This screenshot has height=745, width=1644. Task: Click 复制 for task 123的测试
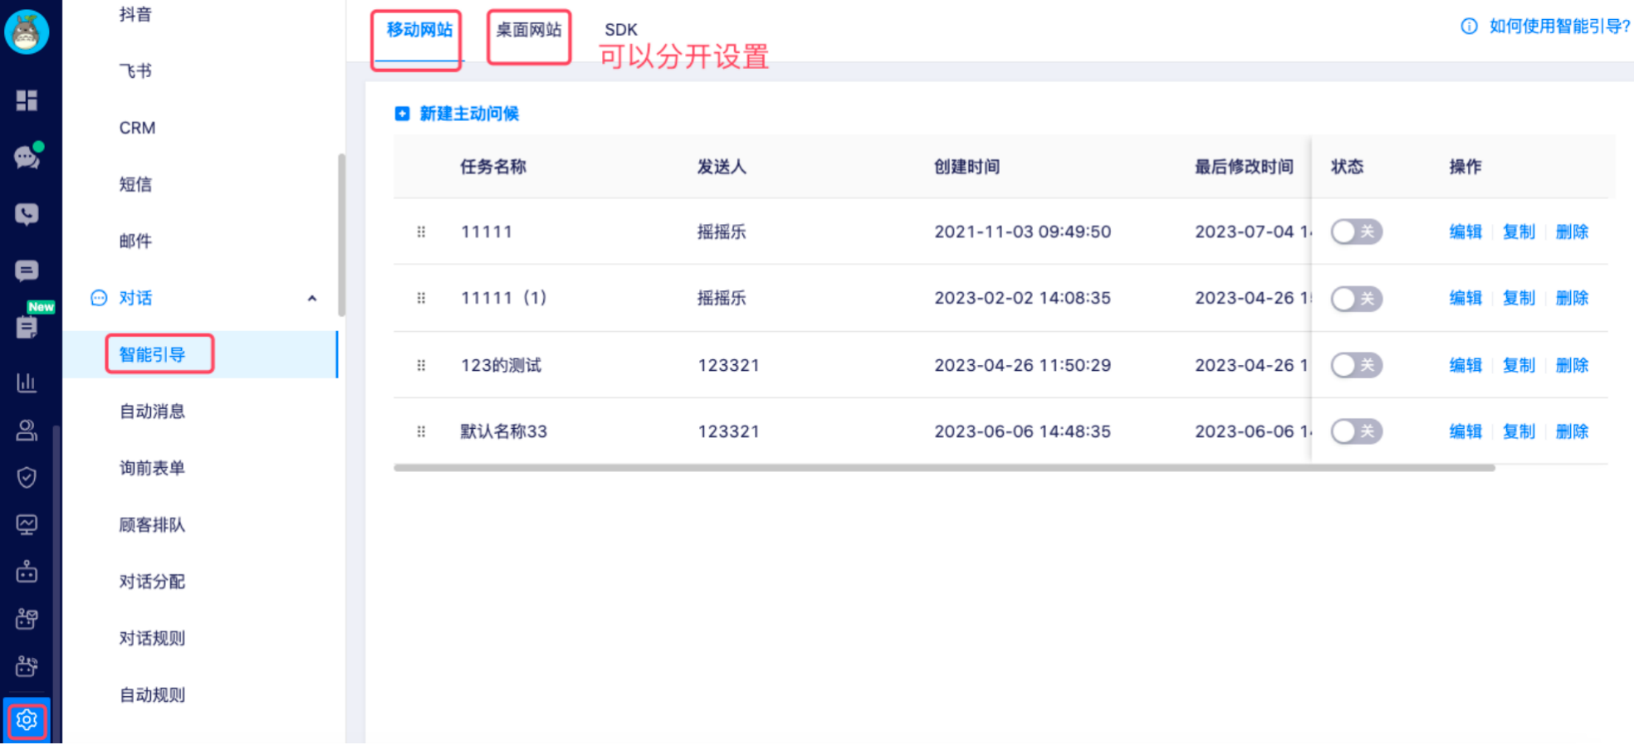tap(1519, 365)
